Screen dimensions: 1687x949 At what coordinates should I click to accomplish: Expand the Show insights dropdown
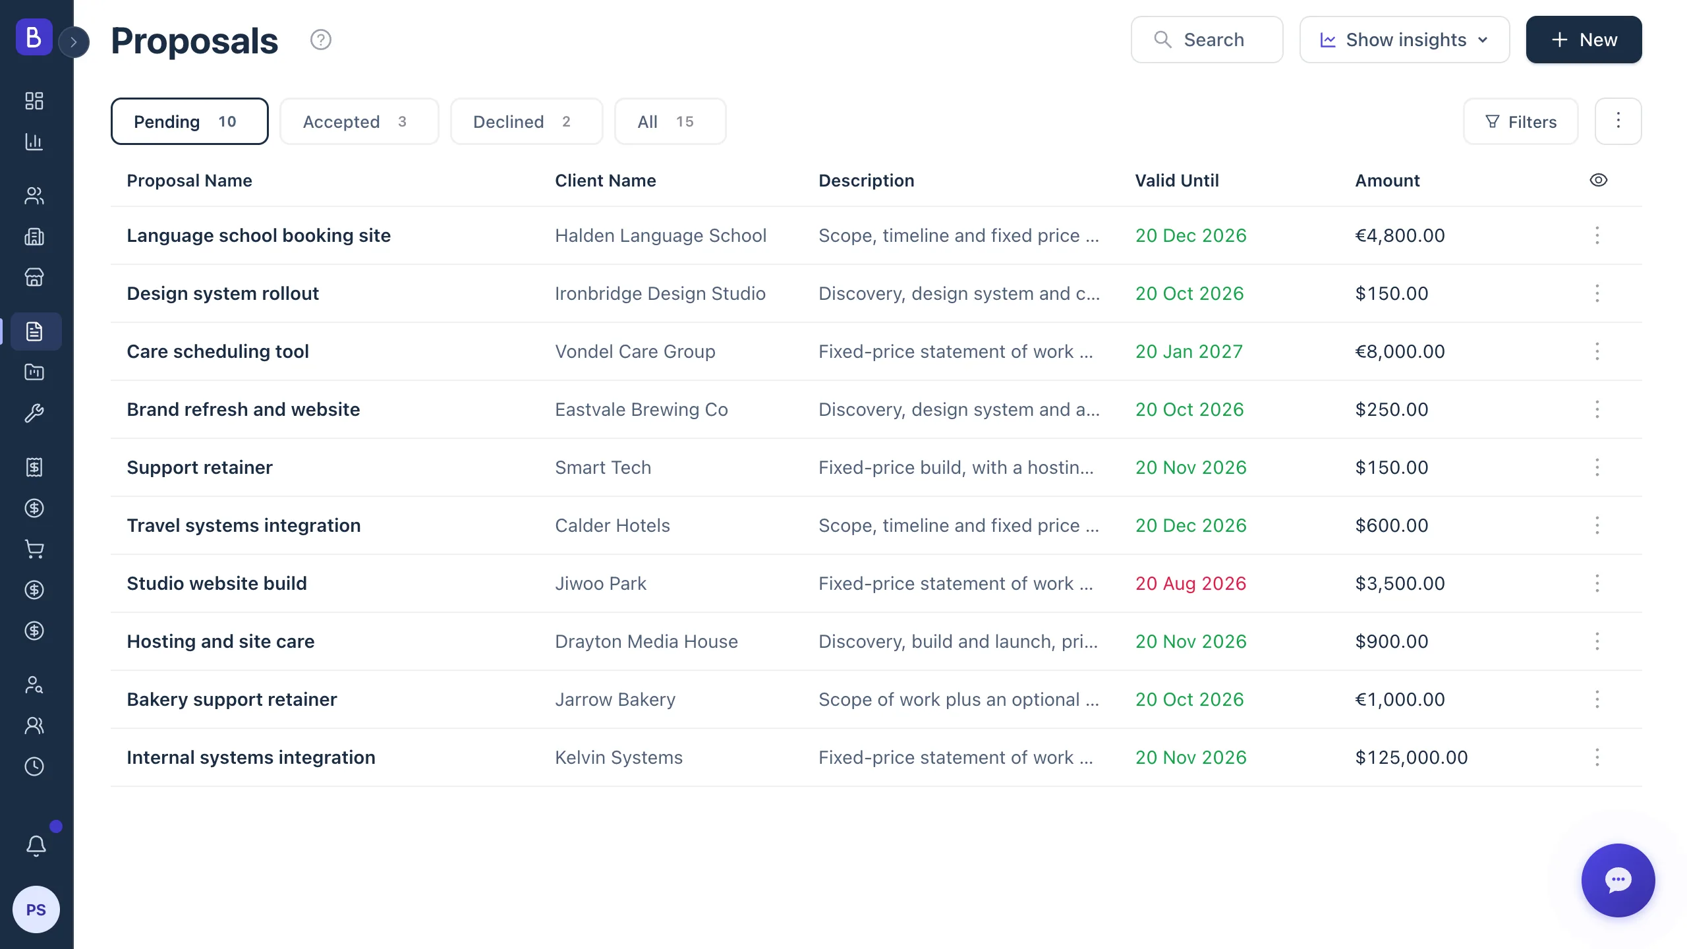(x=1404, y=40)
